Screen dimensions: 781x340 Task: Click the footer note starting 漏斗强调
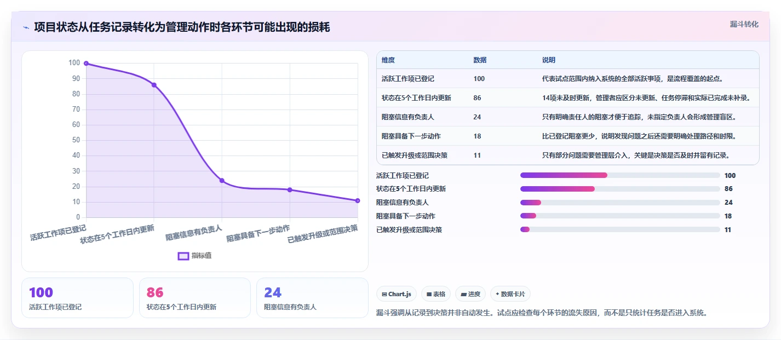[543, 313]
